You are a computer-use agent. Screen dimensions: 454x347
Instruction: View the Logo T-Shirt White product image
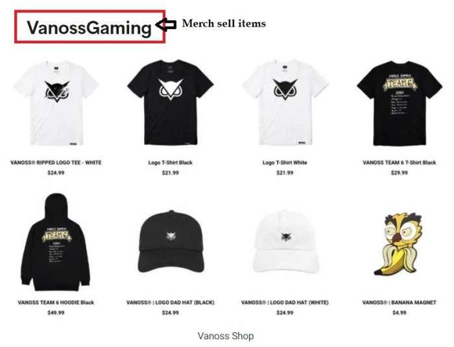coord(285,102)
